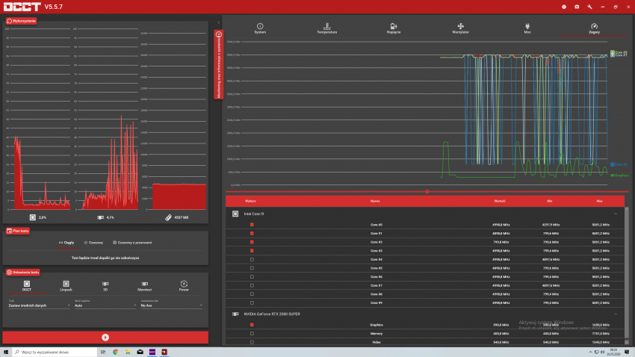Select the Zegary clocks tab
Viewport: 635px width, 357px height.
pos(594,28)
